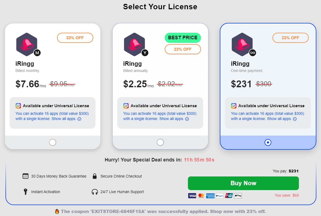Click the 23% OFF badge on lifetime plan
Image resolution: width=321 pixels, height=216 pixels.
tap(290, 38)
